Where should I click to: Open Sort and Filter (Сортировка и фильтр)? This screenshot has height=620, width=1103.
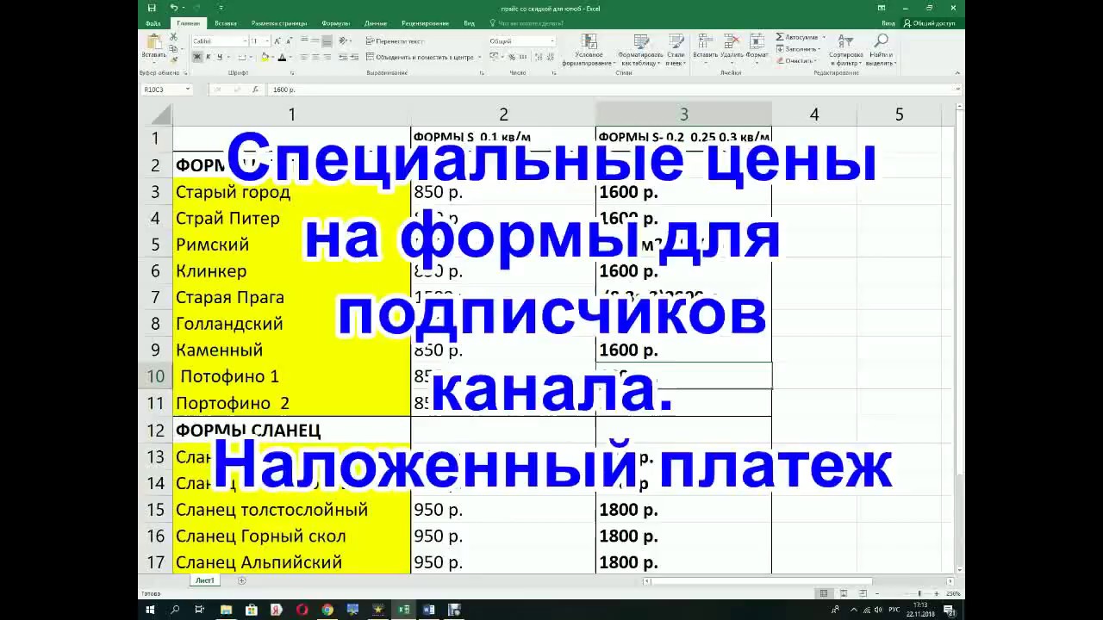coord(846,49)
